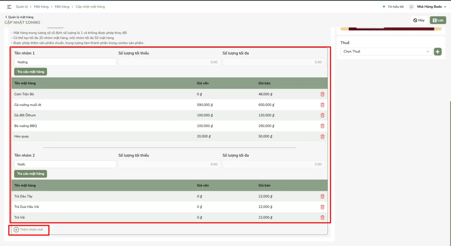
Task: Select the Gà nướng muối ớt item name
Action: pos(28,105)
